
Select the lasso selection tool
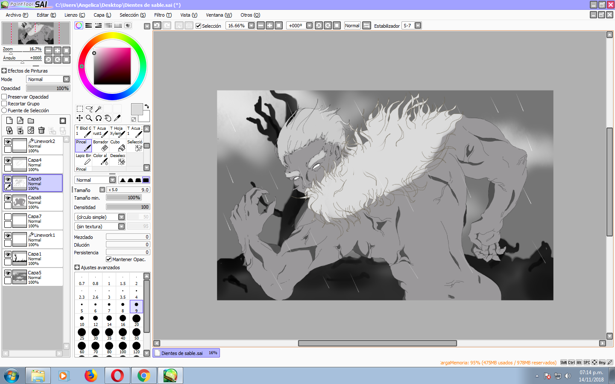89,109
